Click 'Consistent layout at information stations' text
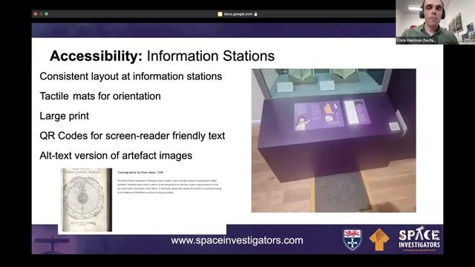 tap(131, 76)
